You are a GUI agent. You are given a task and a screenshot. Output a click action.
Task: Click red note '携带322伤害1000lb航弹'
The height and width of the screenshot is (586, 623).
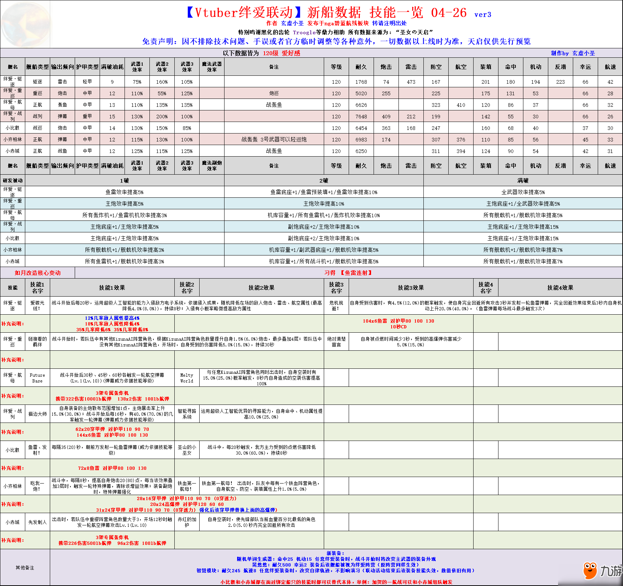coord(83,399)
